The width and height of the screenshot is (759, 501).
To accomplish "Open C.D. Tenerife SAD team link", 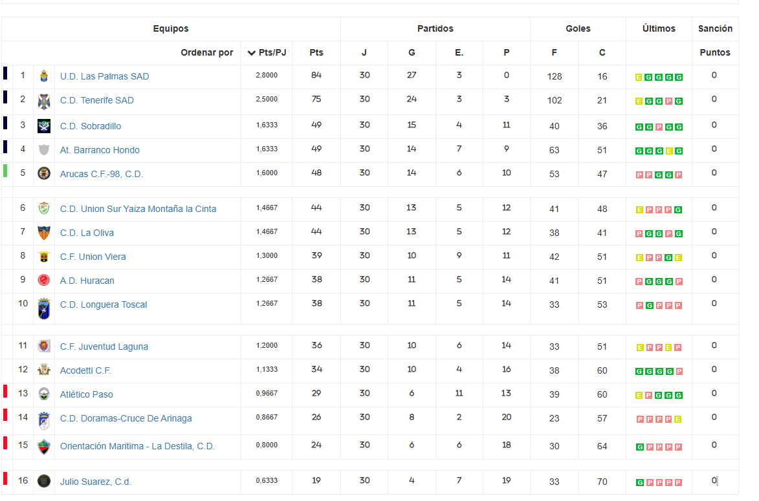I will click(x=97, y=100).
